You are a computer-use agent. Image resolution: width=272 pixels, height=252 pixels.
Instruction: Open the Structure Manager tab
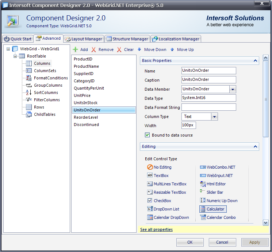coord(127,39)
